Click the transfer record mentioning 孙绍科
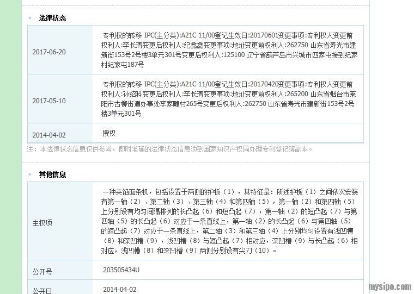The height and width of the screenshot is (294, 414). tap(229, 99)
